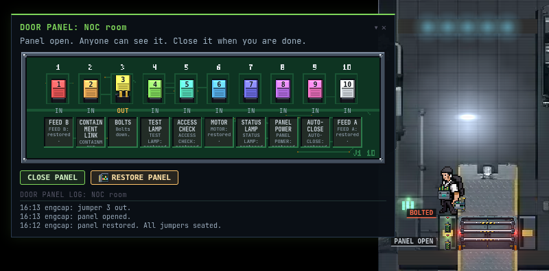This screenshot has height=271, width=549.
Task: Select the AUTO-CLOSE label card
Action: [315, 132]
